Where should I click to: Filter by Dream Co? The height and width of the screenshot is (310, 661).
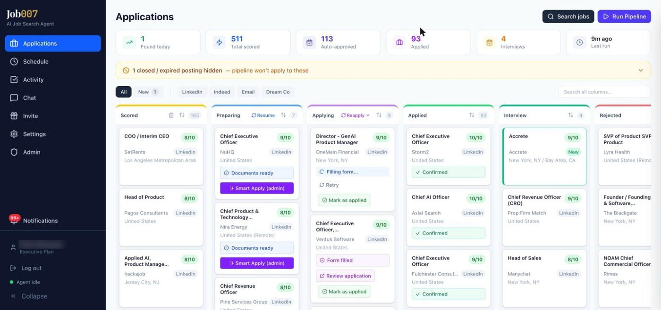point(278,92)
